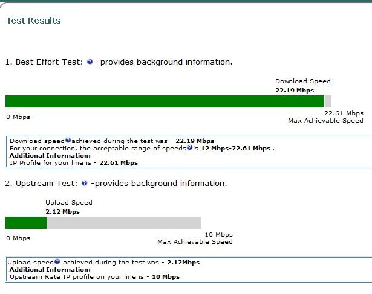The height and width of the screenshot is (294, 372).
Task: Select 'IP Profile for your line is' value 22.61 Mbps
Action: (119, 163)
